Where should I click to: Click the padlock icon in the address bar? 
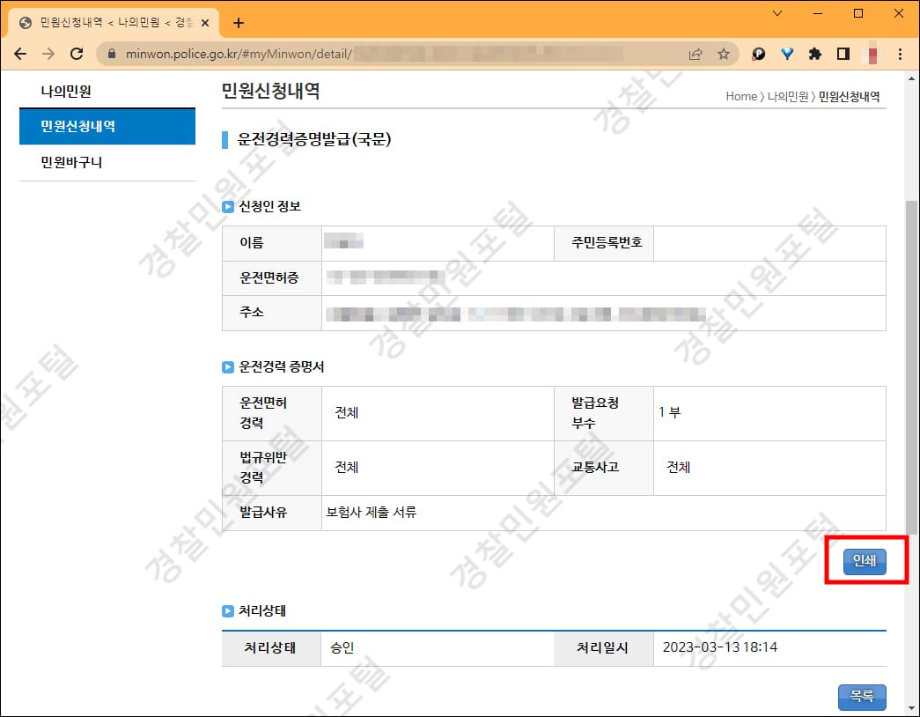tap(111, 54)
